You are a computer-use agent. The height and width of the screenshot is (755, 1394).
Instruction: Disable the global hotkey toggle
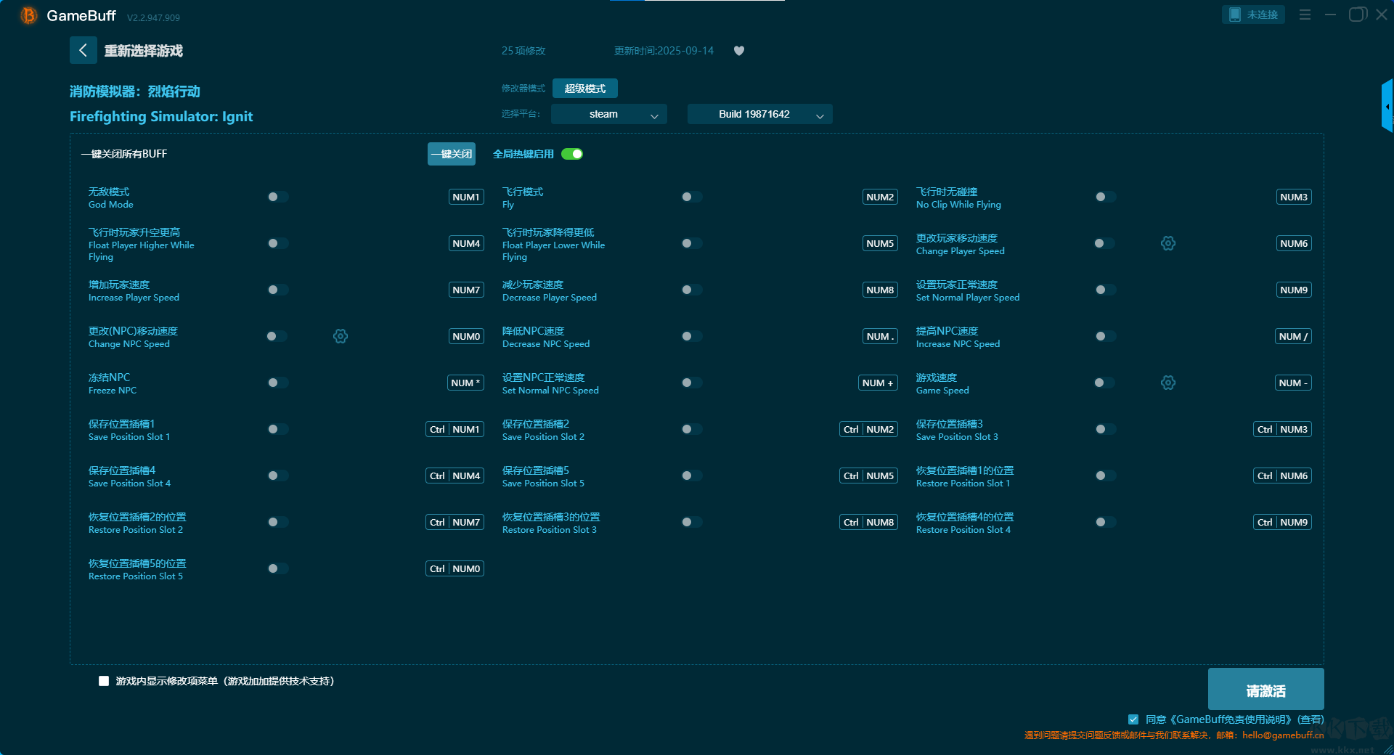pos(572,154)
